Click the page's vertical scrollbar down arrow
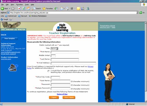 click(146, 101)
